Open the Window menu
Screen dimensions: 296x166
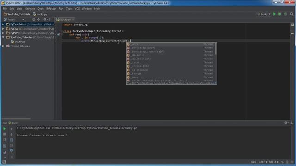pos(86,9)
